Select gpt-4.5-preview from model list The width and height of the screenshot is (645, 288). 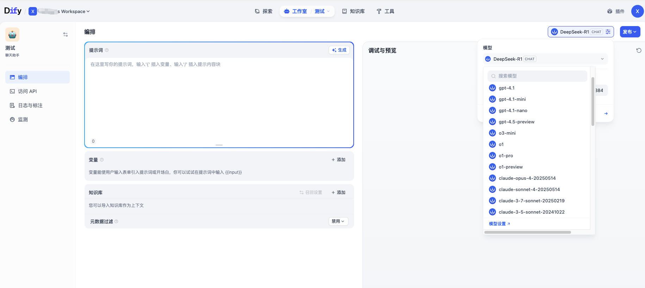[537, 122]
